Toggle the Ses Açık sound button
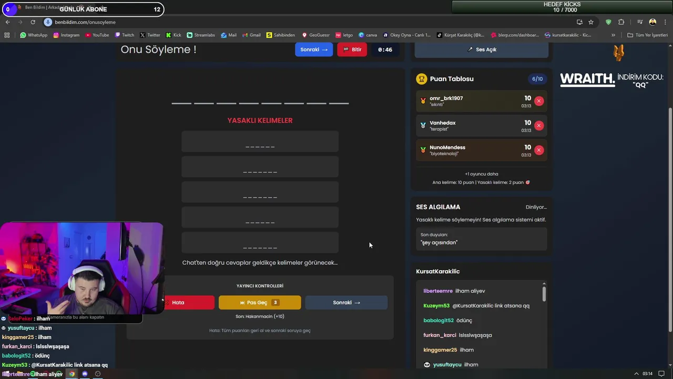The height and width of the screenshot is (379, 673). (482, 49)
